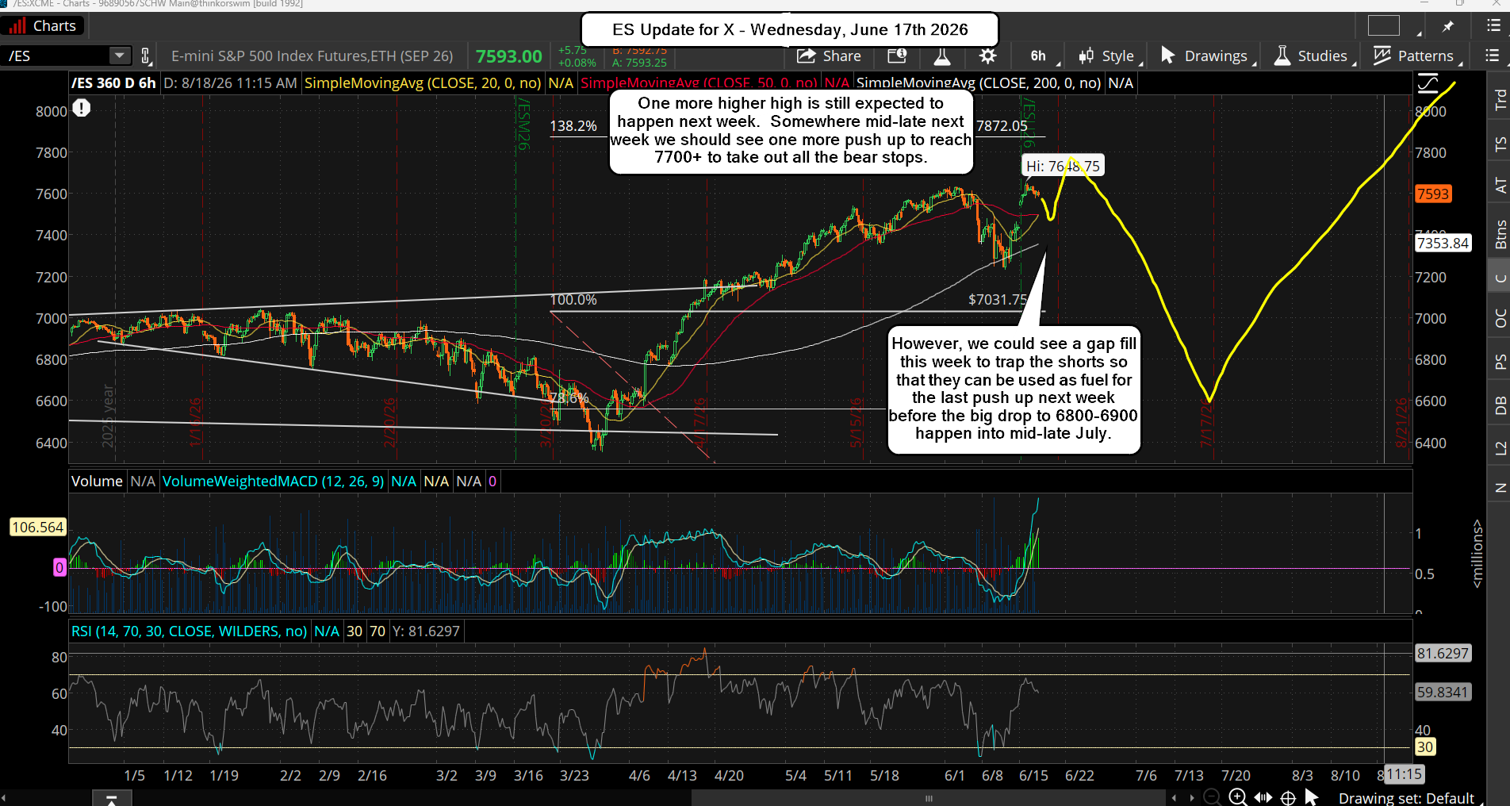Pin the chart window
The width and height of the screenshot is (1510, 806).
tap(1448, 26)
